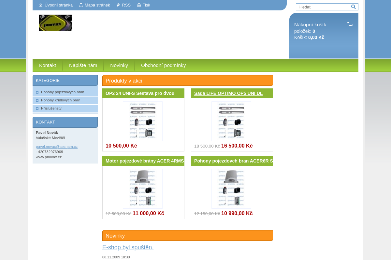Open Obchodní podmínky page

tap(163, 65)
